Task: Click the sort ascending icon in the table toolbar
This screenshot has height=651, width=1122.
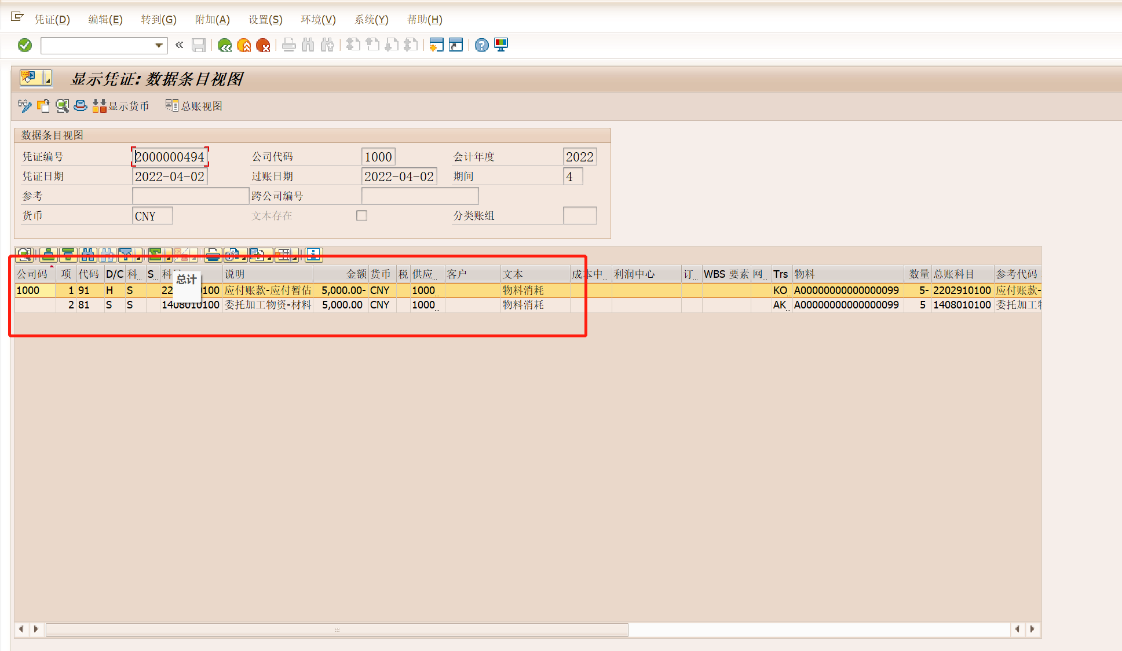Action: click(x=49, y=255)
